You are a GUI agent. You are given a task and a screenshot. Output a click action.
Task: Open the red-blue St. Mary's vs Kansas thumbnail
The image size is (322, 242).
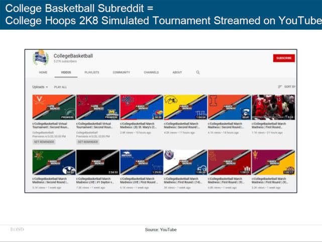point(142,107)
